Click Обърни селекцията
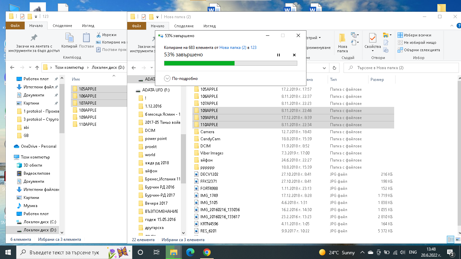This screenshot has width=461, height=259. (419, 50)
